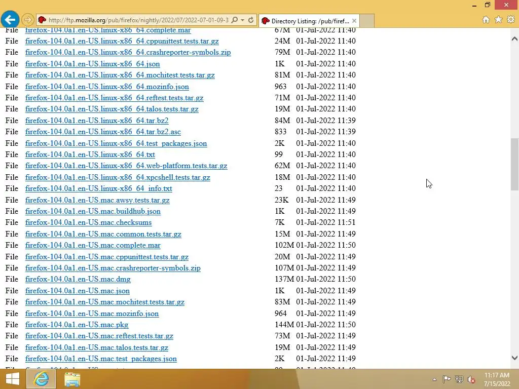Click mac.mochitest.tests.tar.gz link
Viewport: 519px width, 389px height.
pyautogui.click(x=104, y=302)
